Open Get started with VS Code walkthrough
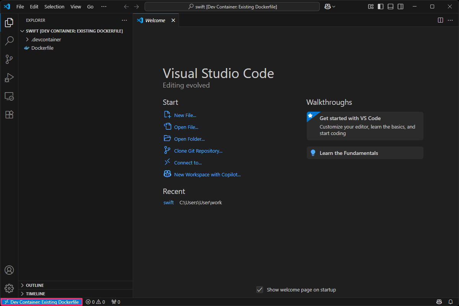This screenshot has height=306, width=459. tap(365, 126)
